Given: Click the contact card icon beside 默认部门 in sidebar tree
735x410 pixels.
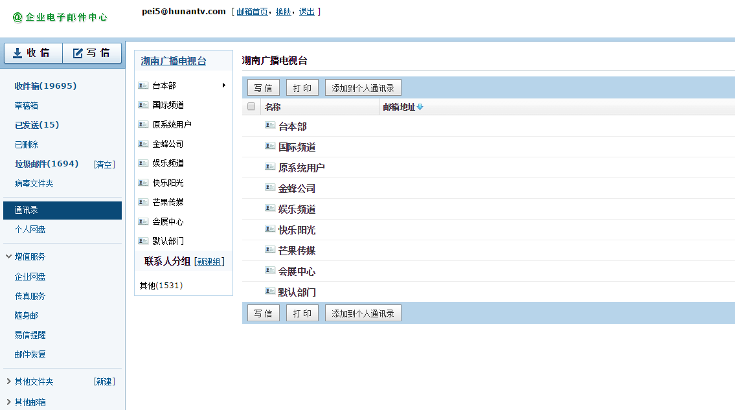Looking at the screenshot, I should (x=143, y=241).
